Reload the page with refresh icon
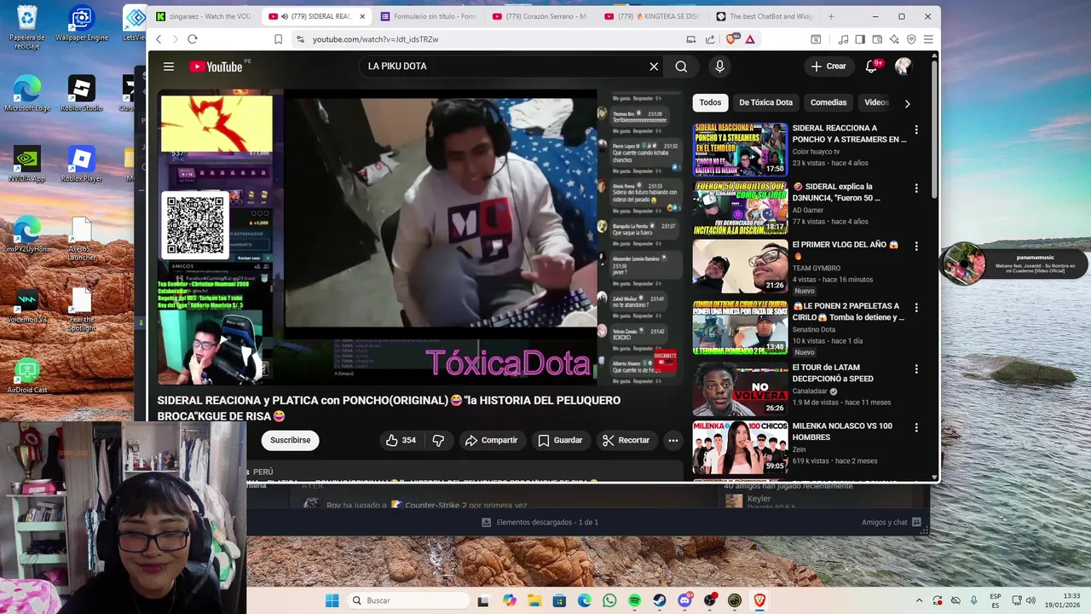Viewport: 1091px width, 614px height. coord(193,39)
